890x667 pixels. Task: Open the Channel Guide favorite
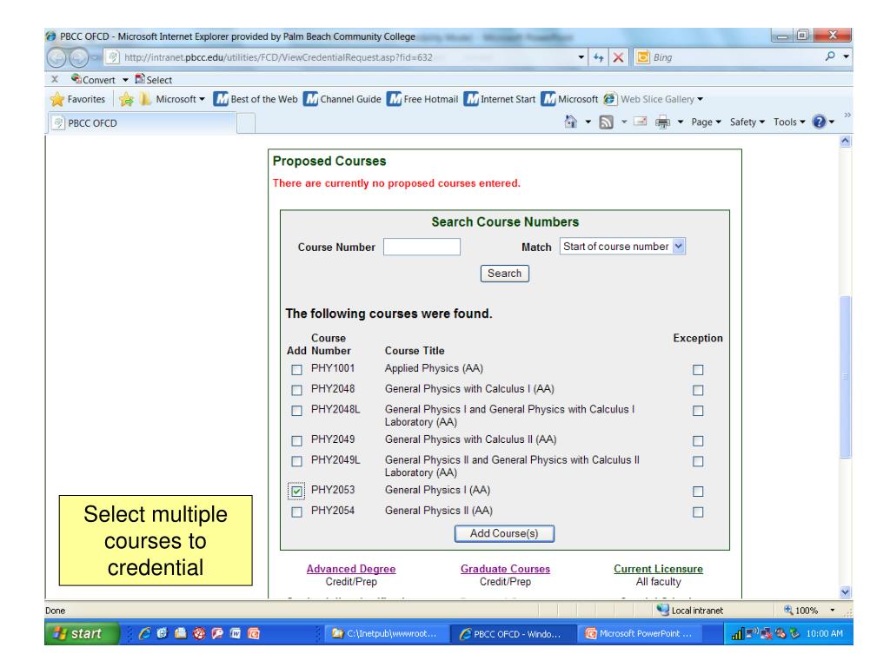point(342,99)
